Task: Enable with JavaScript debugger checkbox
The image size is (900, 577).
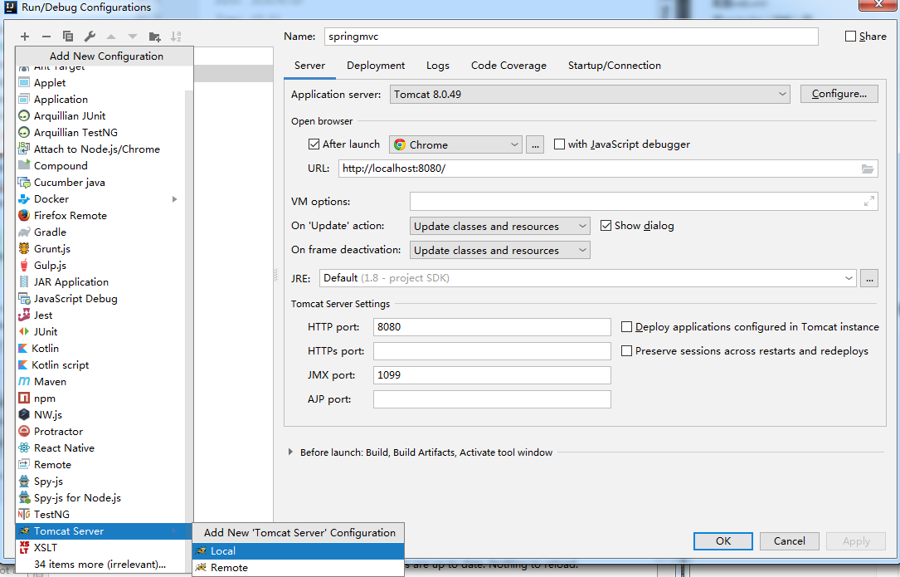Action: point(559,144)
